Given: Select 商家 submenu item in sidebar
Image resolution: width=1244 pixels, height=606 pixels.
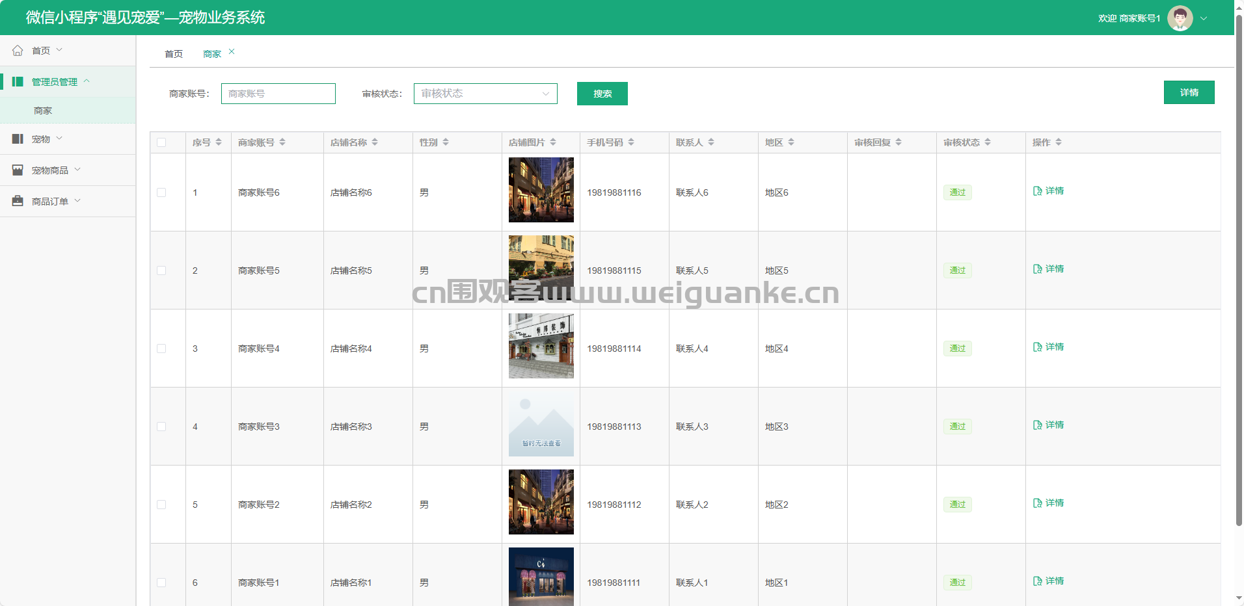Looking at the screenshot, I should 43,111.
